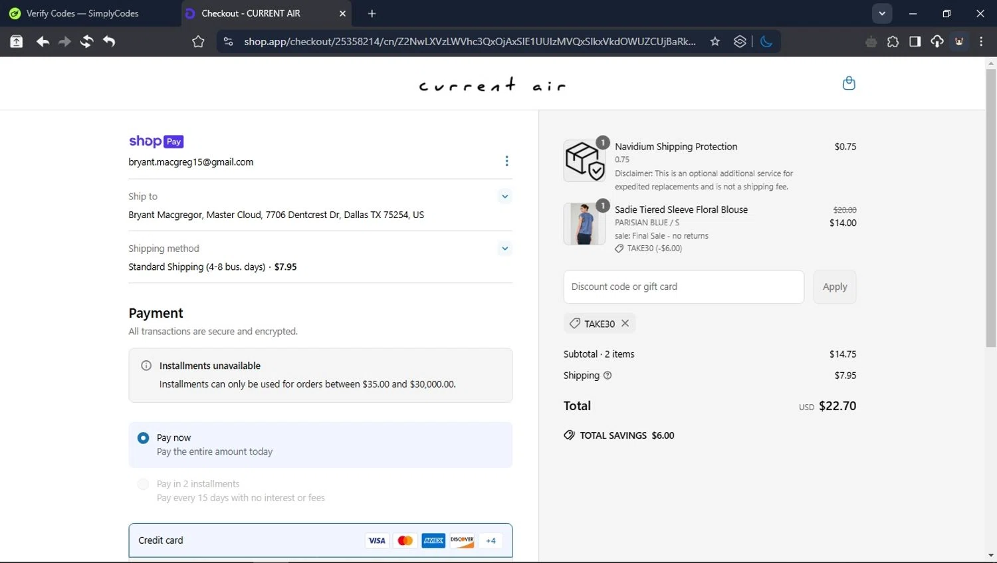Image resolution: width=997 pixels, height=563 pixels.
Task: Switch to Verify Codes — SimplyCodes tab
Action: coord(90,13)
